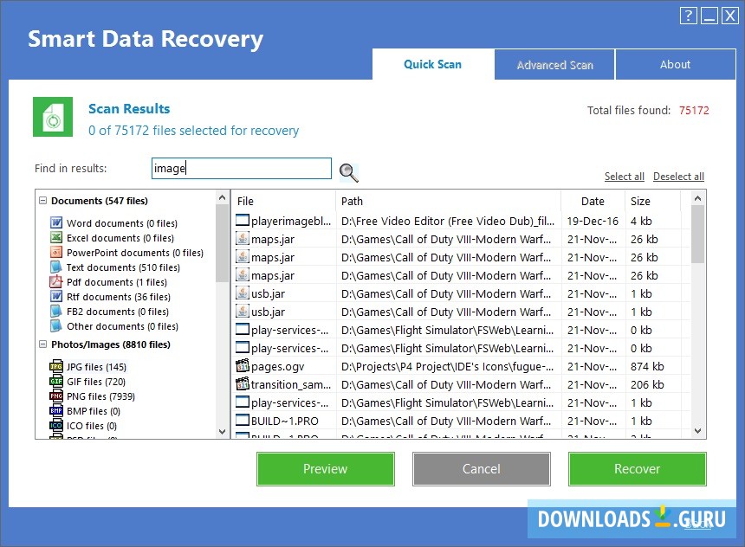Viewport: 745px width, 547px height.
Task: Click the 19-Dec-16 date cell
Action: pyautogui.click(x=593, y=221)
